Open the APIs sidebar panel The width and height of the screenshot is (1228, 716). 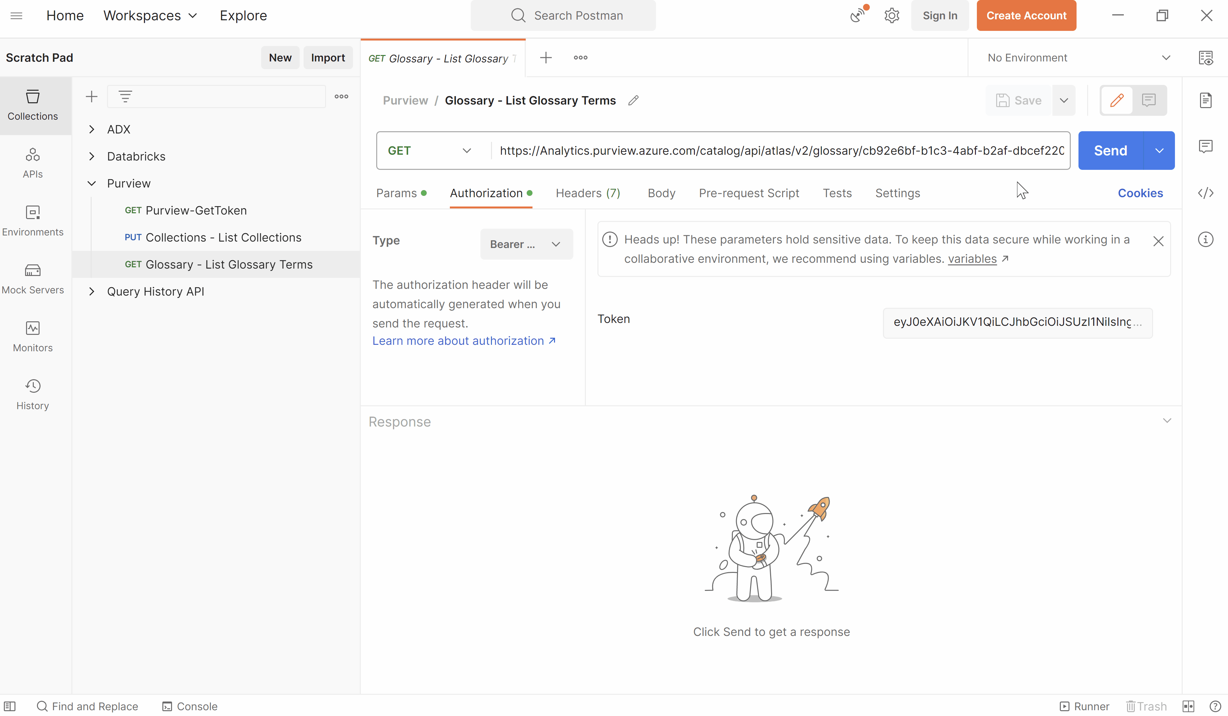point(33,163)
